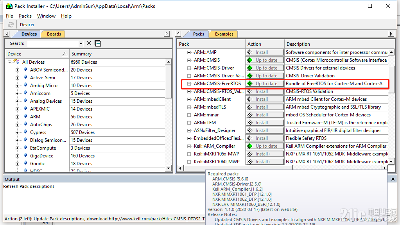Viewport: 400px width, 225px height.
Task: Click the Devices list scroll down arrow
Action: tap(169, 168)
